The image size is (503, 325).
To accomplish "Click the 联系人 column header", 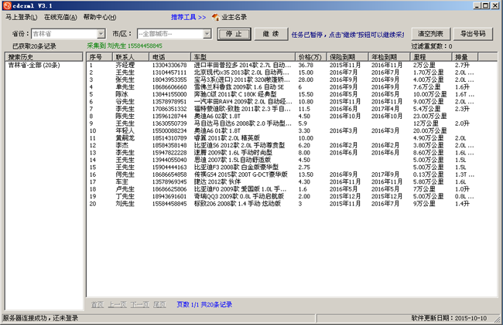I will (125, 57).
